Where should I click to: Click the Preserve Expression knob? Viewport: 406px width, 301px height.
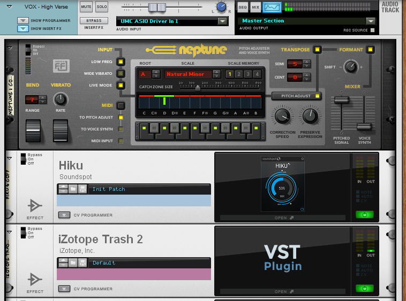(310, 116)
